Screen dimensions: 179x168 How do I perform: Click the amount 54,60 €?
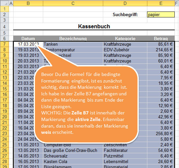161,150
